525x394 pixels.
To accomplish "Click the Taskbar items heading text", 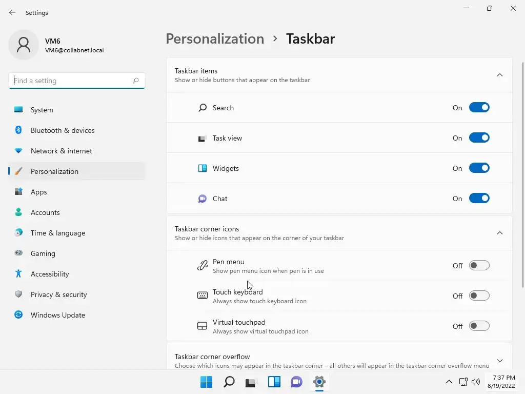I will pos(196,71).
